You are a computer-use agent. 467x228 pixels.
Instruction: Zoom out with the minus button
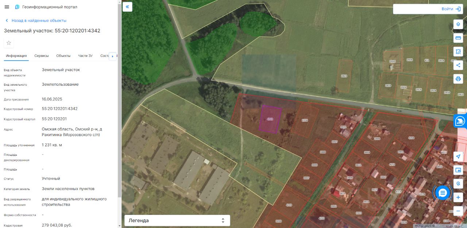tap(458, 211)
